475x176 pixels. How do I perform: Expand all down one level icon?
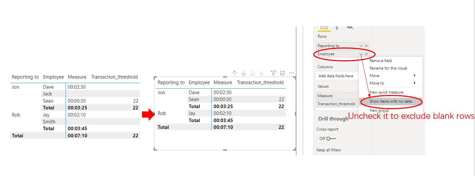[x=262, y=73]
